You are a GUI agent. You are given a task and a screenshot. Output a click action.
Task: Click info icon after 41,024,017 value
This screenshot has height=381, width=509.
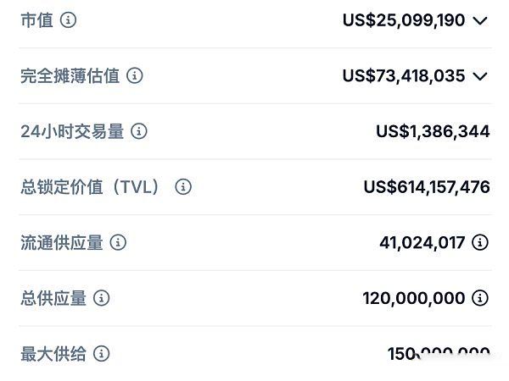coord(480,242)
